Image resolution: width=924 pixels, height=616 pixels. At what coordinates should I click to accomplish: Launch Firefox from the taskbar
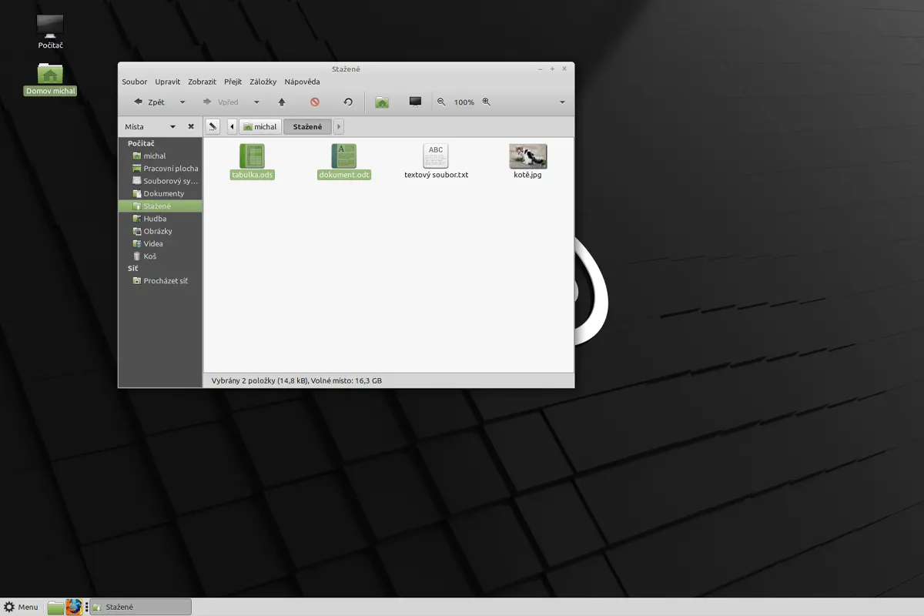click(x=74, y=607)
